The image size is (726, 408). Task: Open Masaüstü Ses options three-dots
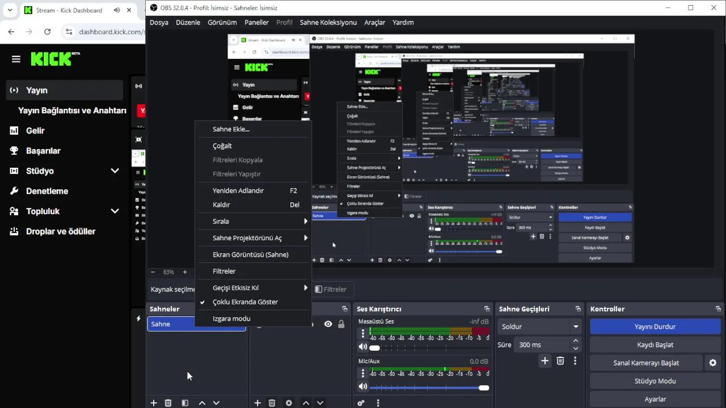click(363, 333)
